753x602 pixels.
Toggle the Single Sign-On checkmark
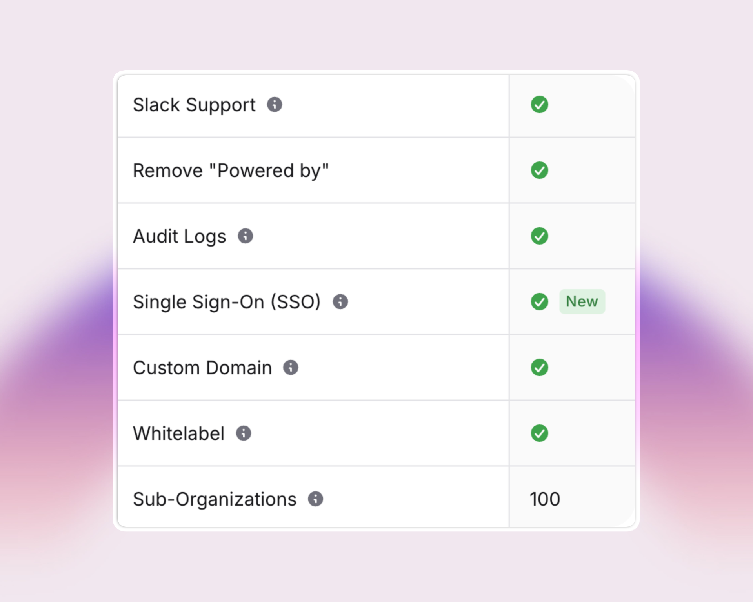point(539,302)
